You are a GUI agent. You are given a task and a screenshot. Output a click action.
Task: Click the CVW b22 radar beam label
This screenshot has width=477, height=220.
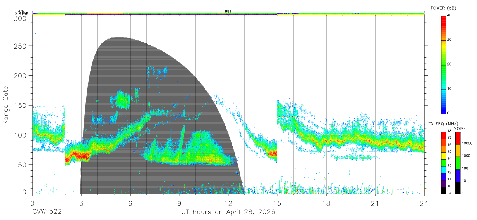47,212
